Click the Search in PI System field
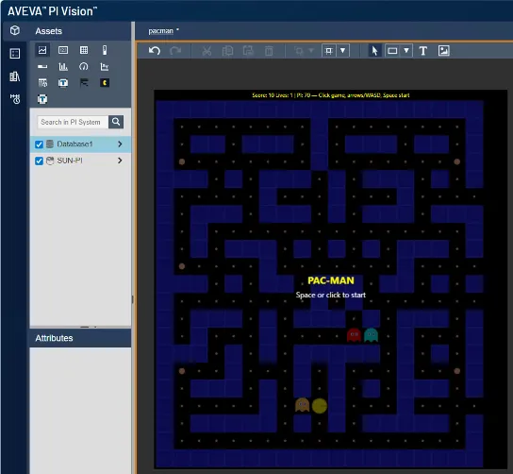The width and height of the screenshot is (513, 474). [x=73, y=122]
